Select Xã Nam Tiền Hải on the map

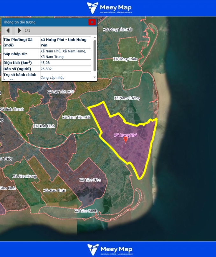[76, 117]
